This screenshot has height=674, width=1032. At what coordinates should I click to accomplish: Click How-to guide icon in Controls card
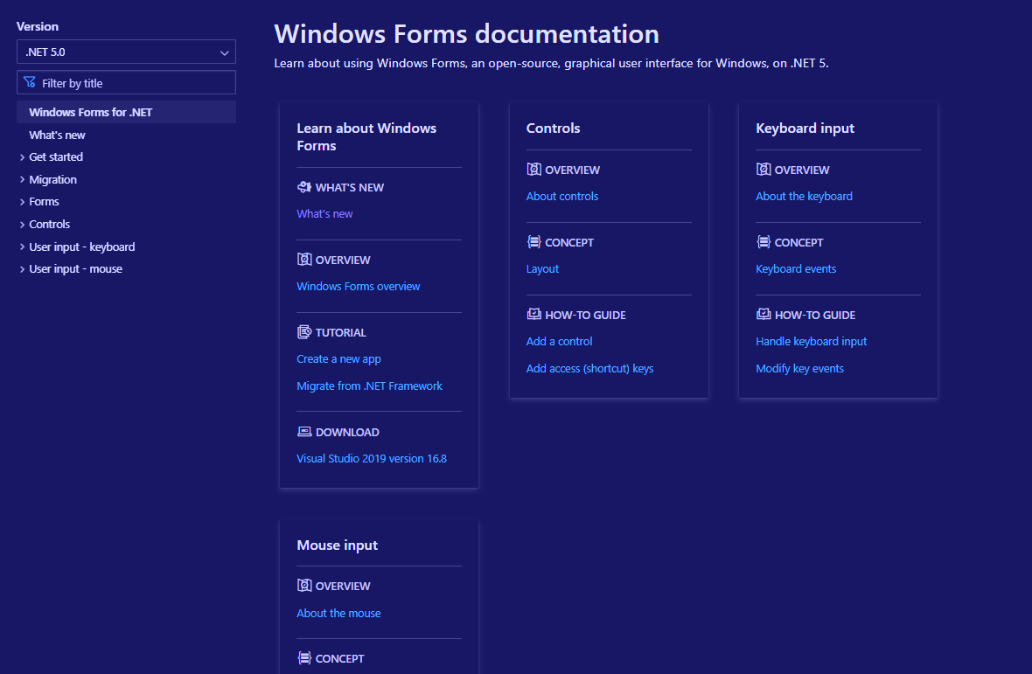(x=533, y=315)
